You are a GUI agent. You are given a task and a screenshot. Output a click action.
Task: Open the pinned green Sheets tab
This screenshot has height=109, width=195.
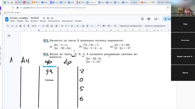click(x=5, y=2)
